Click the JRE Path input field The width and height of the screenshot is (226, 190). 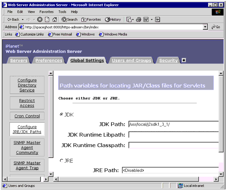pos(171,170)
